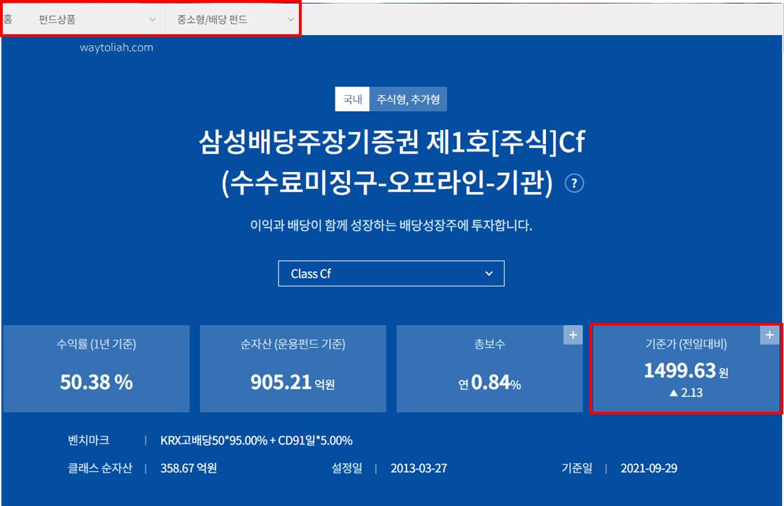Click the 50.38 % return value
The image size is (784, 506).
point(97,382)
